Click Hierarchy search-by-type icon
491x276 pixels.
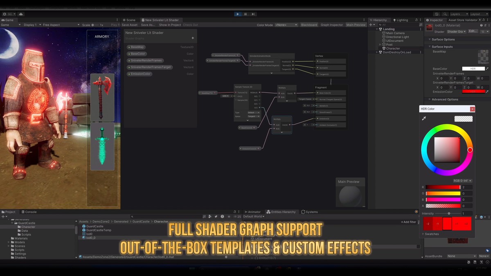tap(420, 25)
